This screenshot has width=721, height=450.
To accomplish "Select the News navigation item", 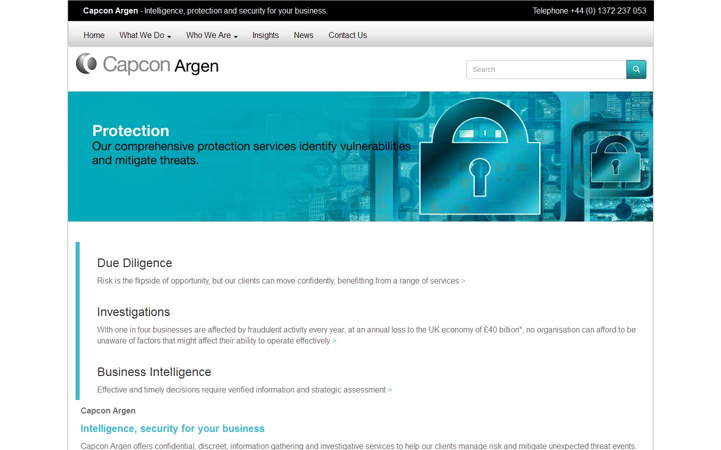I will [x=303, y=35].
